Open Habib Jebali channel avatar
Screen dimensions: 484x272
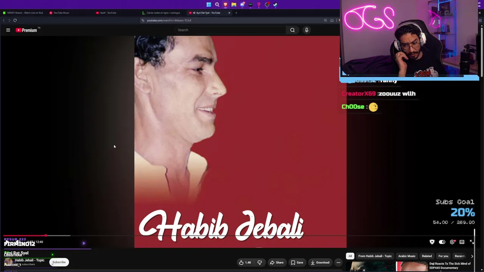8,262
